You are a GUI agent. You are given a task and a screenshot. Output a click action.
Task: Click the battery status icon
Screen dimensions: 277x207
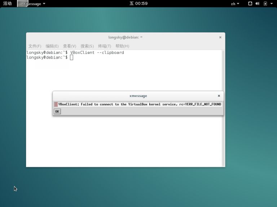pyautogui.click(x=265, y=4)
